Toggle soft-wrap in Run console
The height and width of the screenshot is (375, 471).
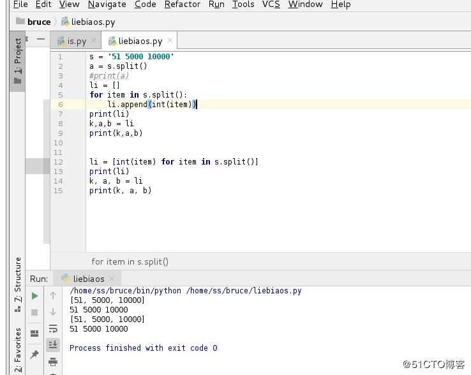pyautogui.click(x=53, y=328)
